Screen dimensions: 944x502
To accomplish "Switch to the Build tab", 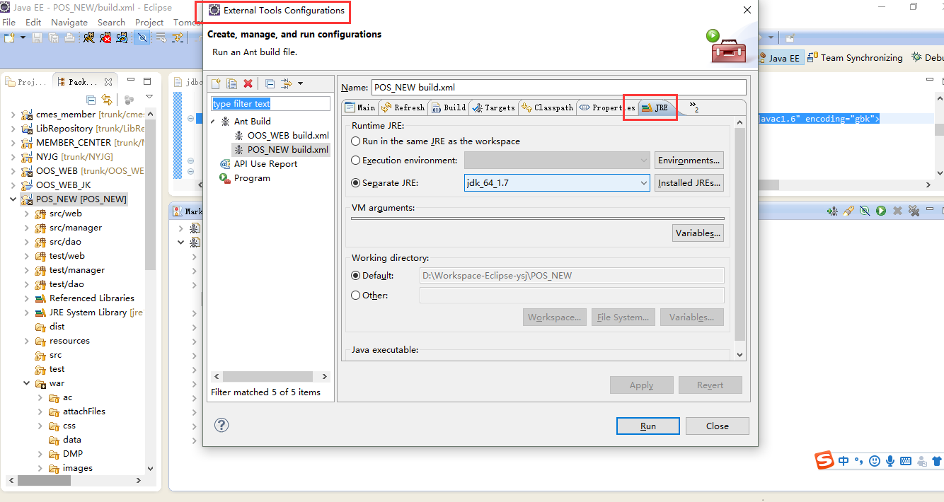I will click(449, 107).
